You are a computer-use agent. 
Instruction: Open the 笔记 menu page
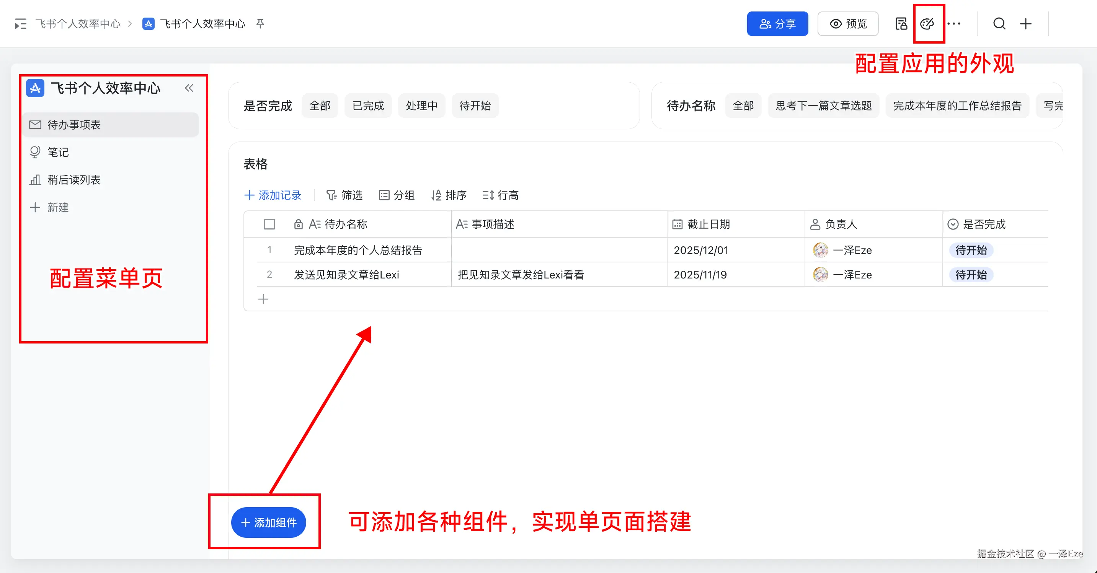point(58,152)
